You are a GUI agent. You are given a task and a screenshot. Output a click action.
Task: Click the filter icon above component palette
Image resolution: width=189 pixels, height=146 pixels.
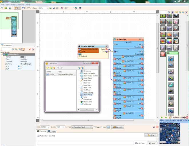pos(169,12)
